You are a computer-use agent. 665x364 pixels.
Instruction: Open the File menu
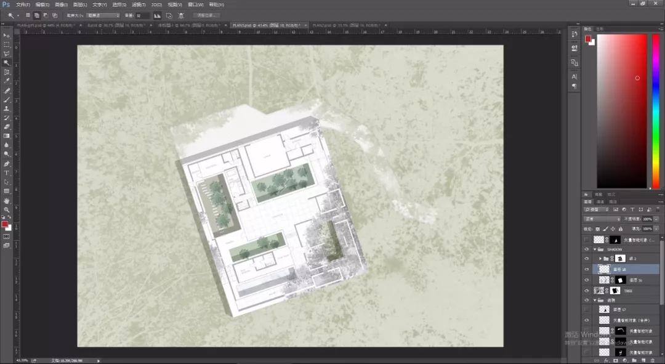(23, 5)
